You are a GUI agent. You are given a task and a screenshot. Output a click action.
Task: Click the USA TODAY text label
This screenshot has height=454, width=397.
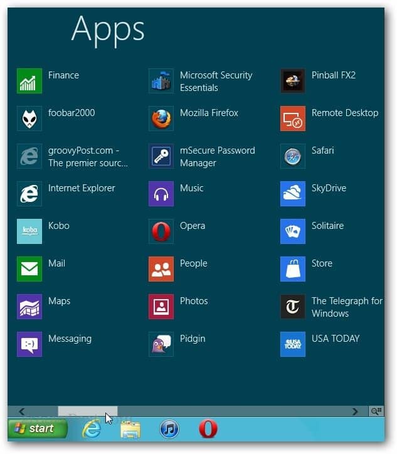336,339
